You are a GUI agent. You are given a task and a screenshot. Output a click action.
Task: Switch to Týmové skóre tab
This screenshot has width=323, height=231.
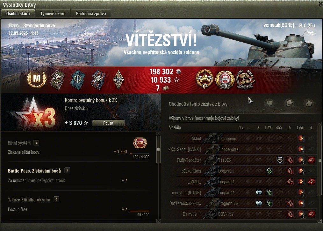click(x=53, y=14)
